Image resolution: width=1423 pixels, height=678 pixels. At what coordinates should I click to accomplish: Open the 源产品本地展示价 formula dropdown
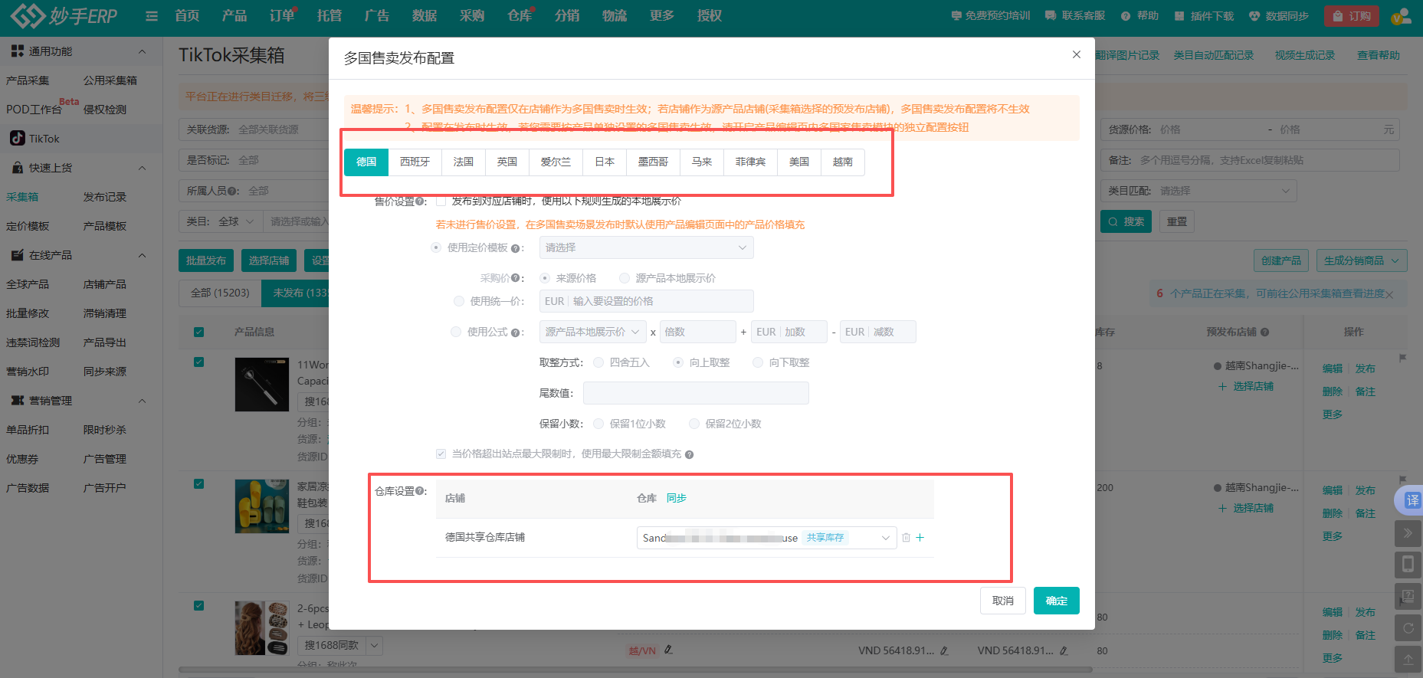pos(592,332)
